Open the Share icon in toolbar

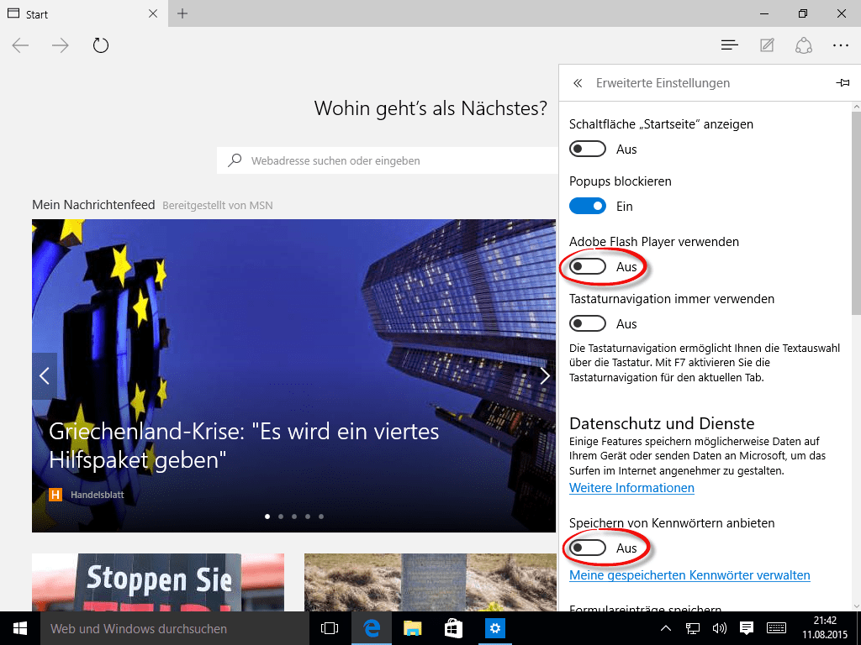[804, 45]
